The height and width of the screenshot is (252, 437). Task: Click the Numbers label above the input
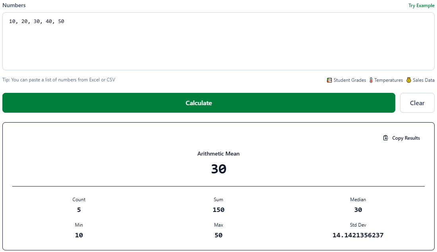pos(14,5)
